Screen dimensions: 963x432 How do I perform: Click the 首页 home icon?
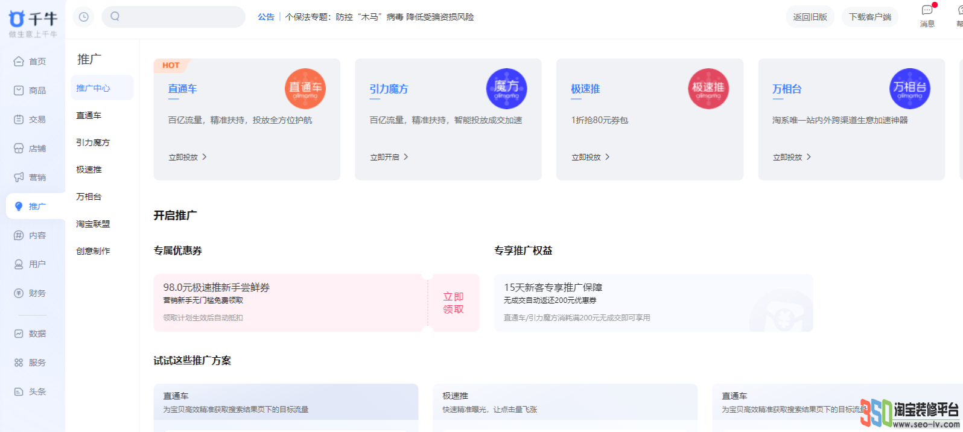click(19, 62)
